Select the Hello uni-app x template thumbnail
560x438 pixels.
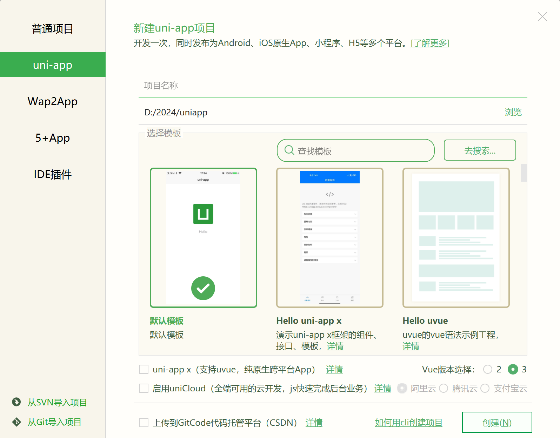(330, 238)
